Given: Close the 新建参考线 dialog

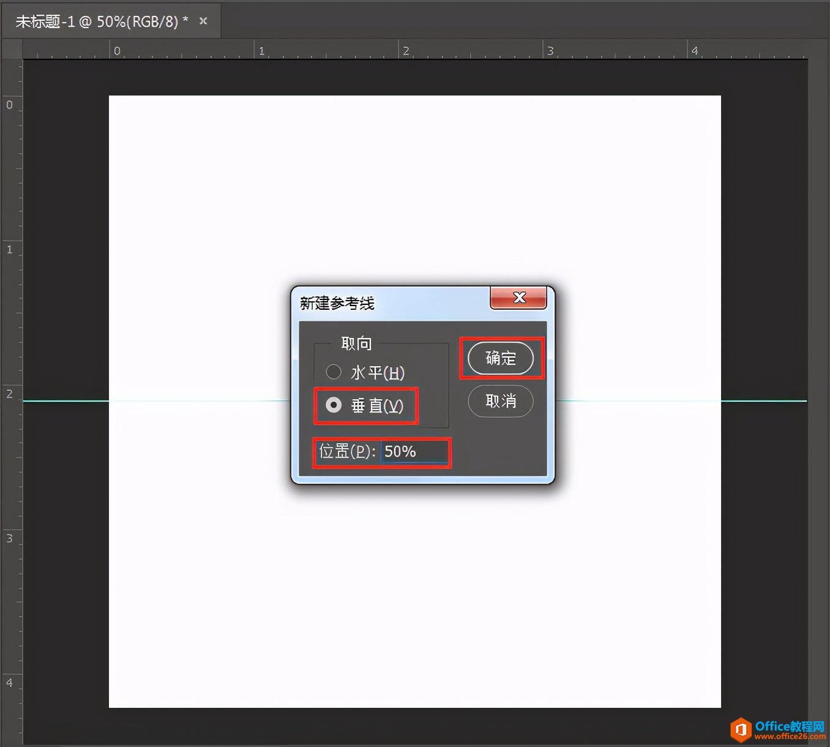Looking at the screenshot, I should (x=518, y=298).
